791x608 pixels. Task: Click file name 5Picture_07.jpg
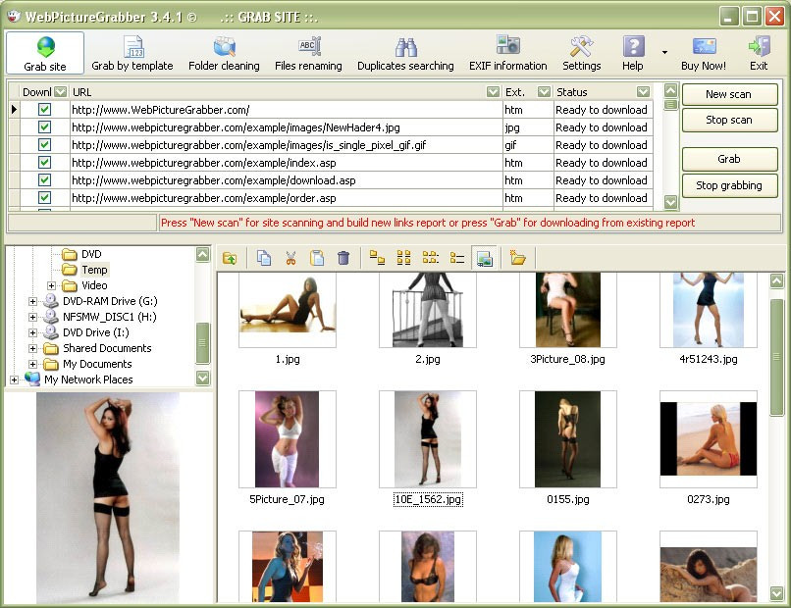tap(287, 499)
